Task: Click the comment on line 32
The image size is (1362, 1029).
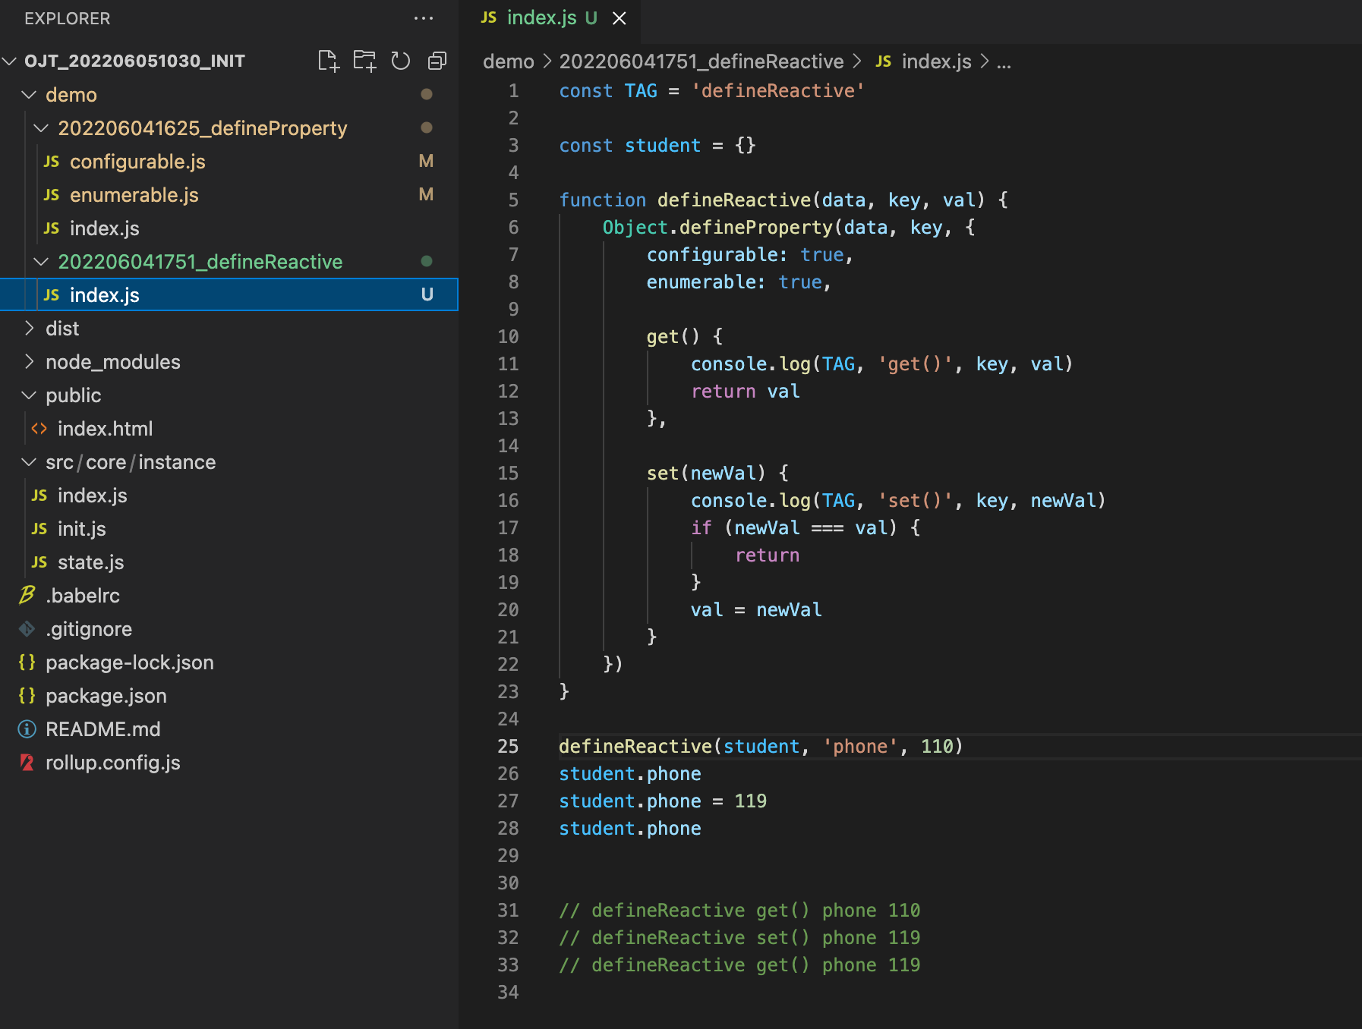Action: point(739,938)
